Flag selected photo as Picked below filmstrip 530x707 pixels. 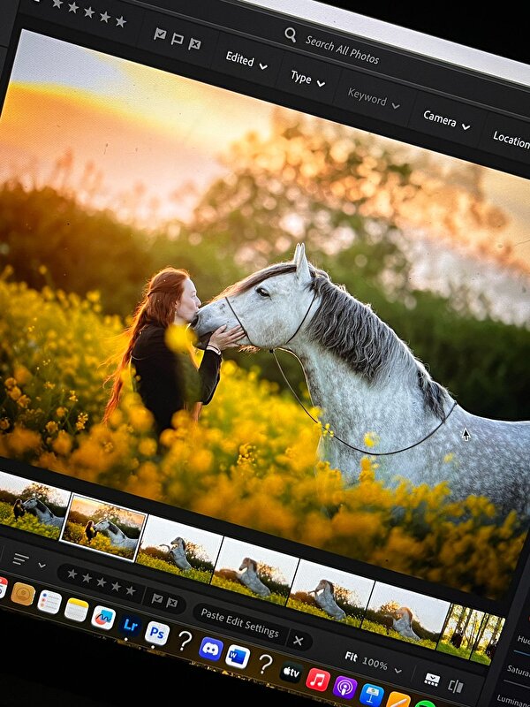pos(157,598)
